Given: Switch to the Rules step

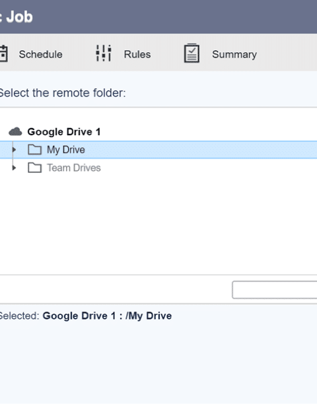Looking at the screenshot, I should point(137,54).
